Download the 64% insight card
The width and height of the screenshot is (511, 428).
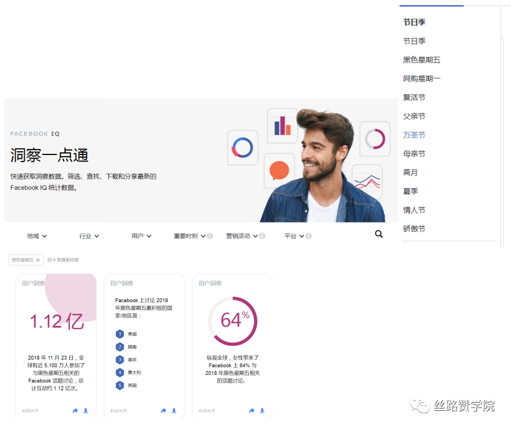click(262, 410)
